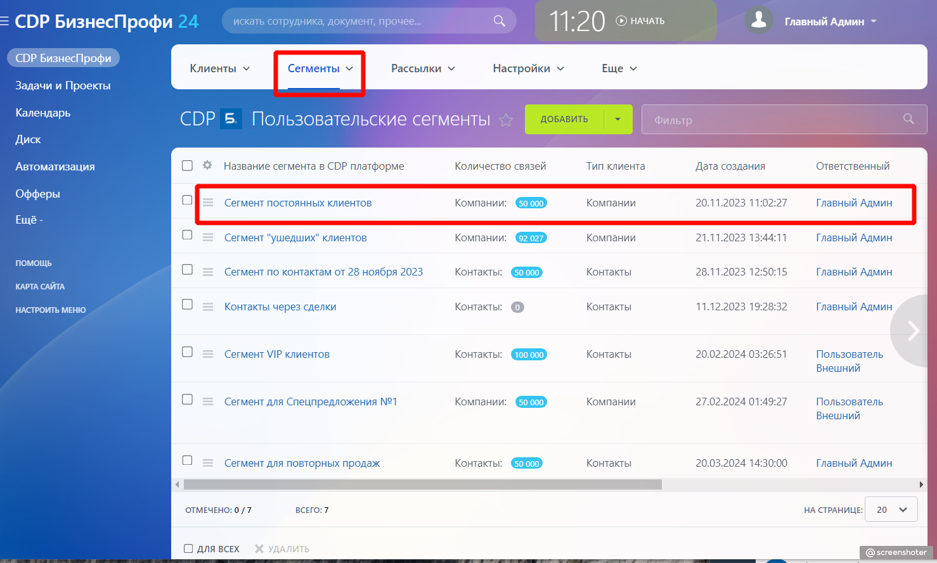Click the green ДОБАВИТЬ button
Screen dimensions: 937x563
(564, 119)
